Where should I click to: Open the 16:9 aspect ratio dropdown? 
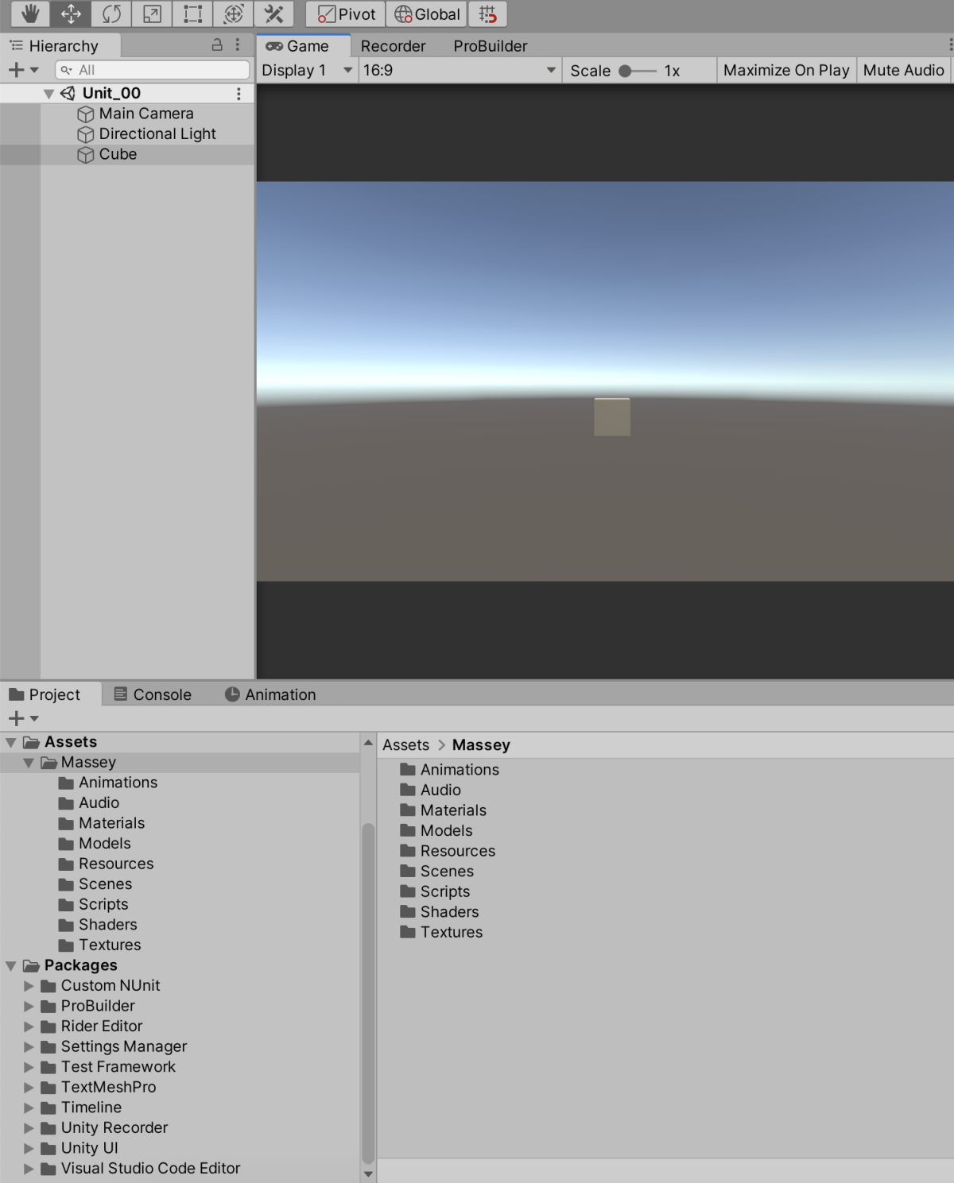459,70
